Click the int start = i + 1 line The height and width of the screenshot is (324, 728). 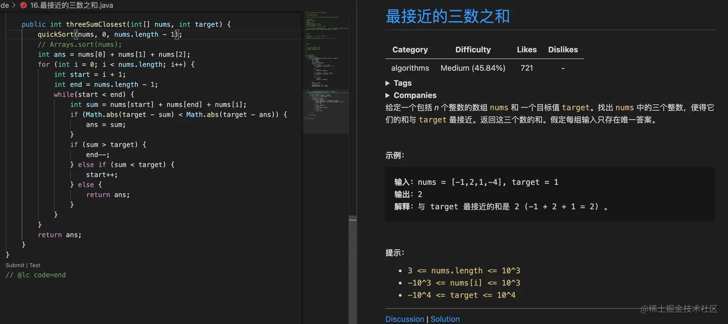coord(90,74)
